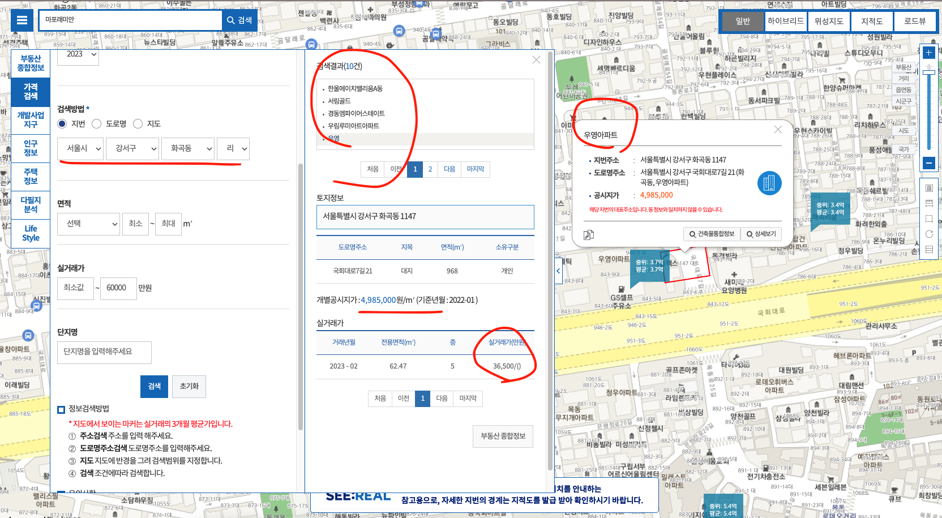Open the 리 dropdown

[x=233, y=148]
